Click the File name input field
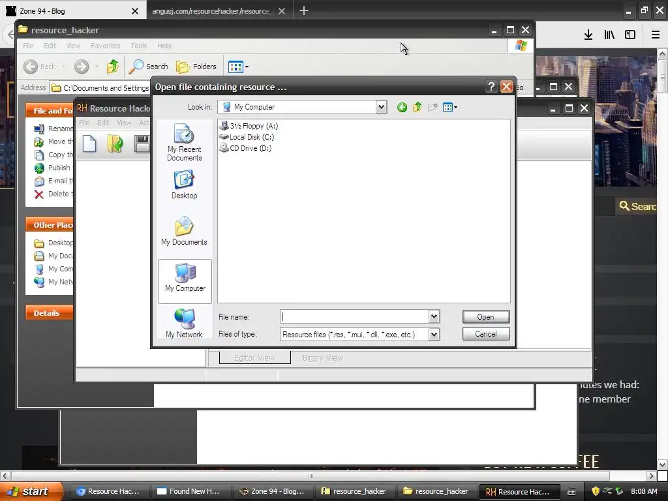668x501 pixels. [x=354, y=316]
